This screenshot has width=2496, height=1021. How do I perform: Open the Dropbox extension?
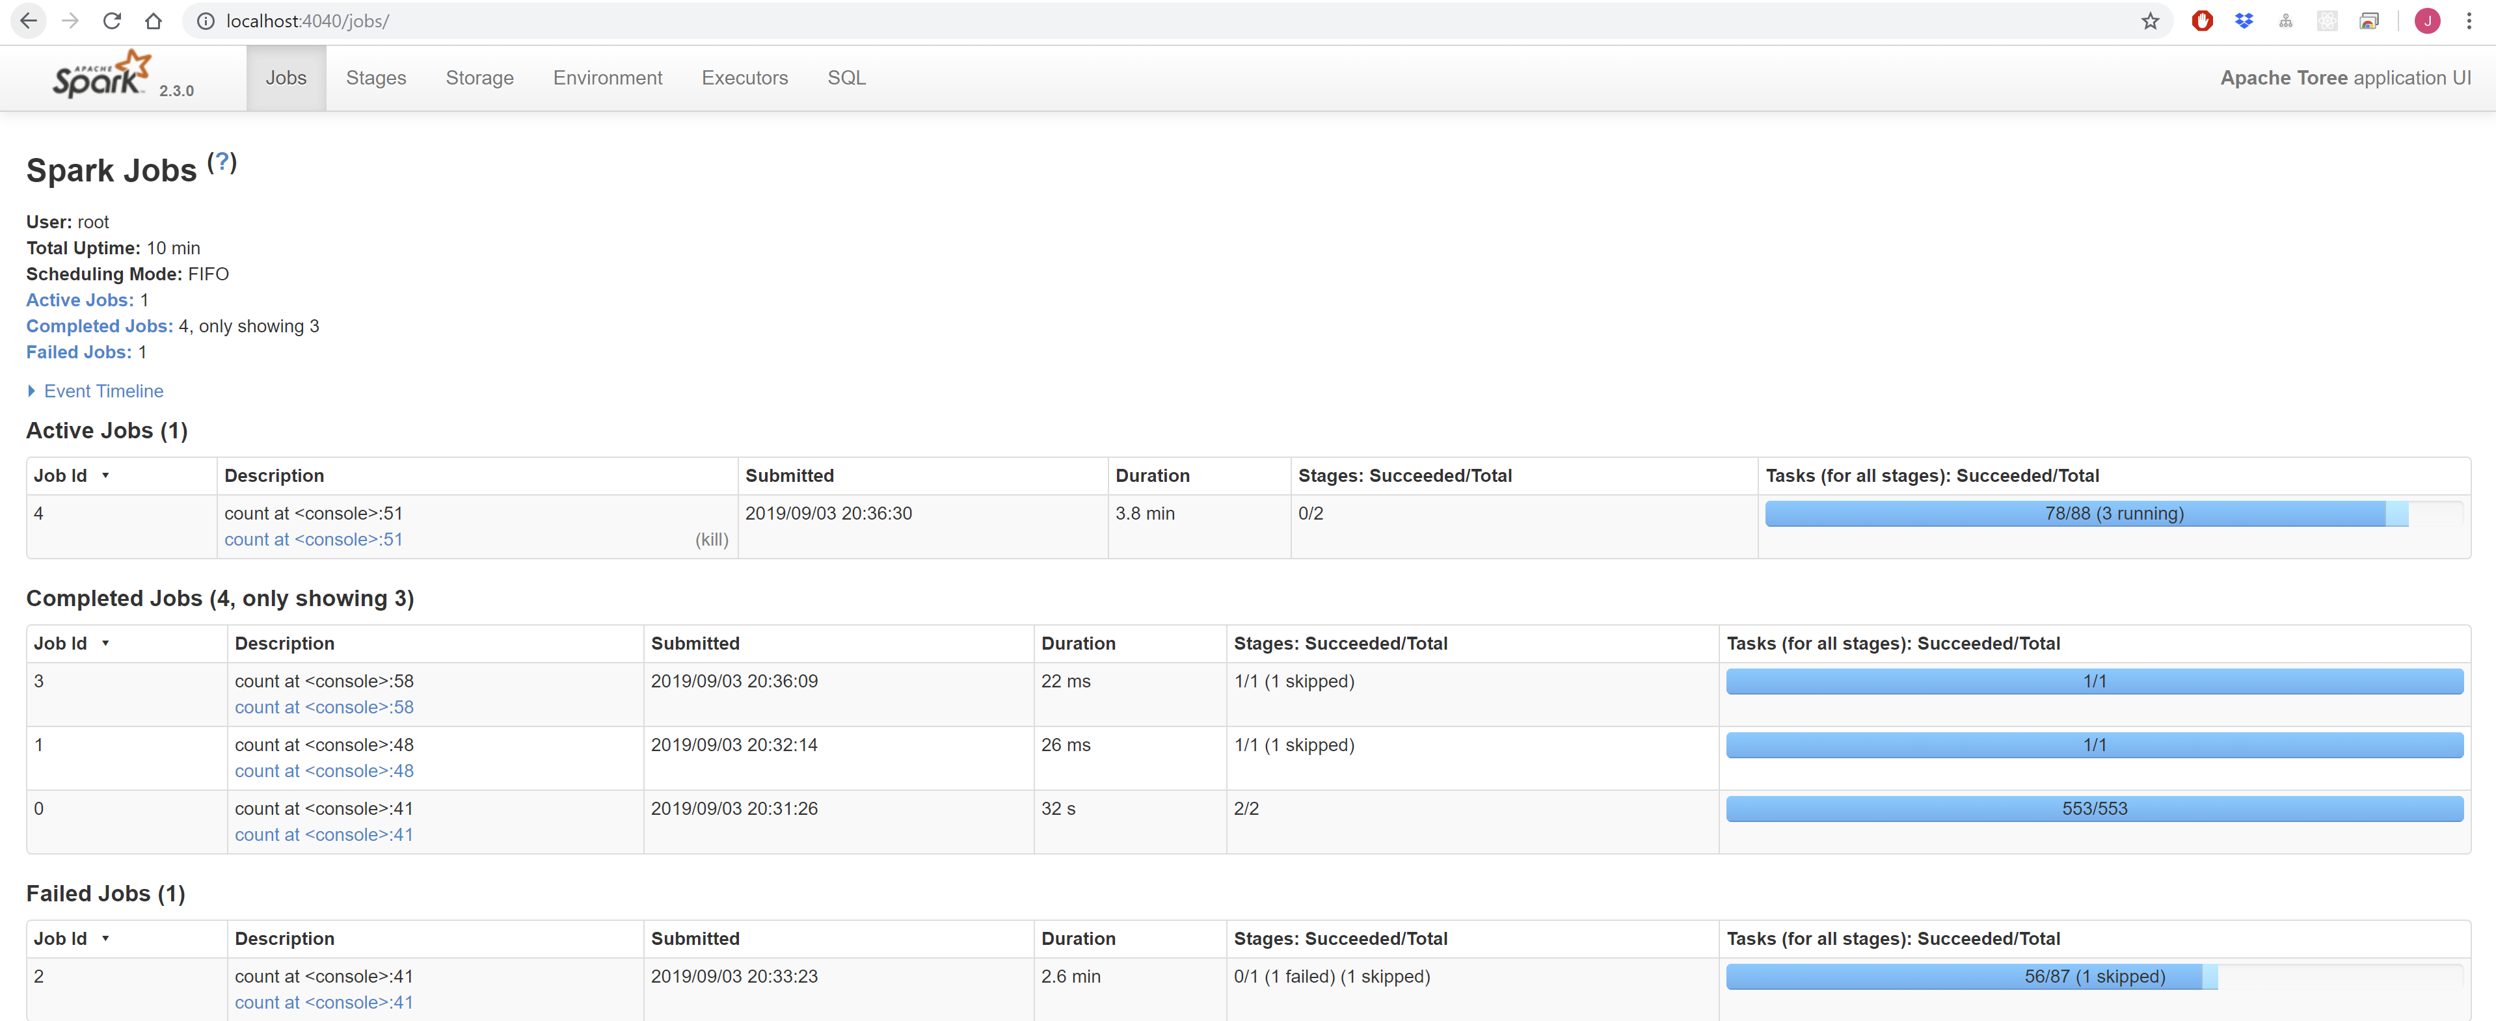(x=2244, y=20)
